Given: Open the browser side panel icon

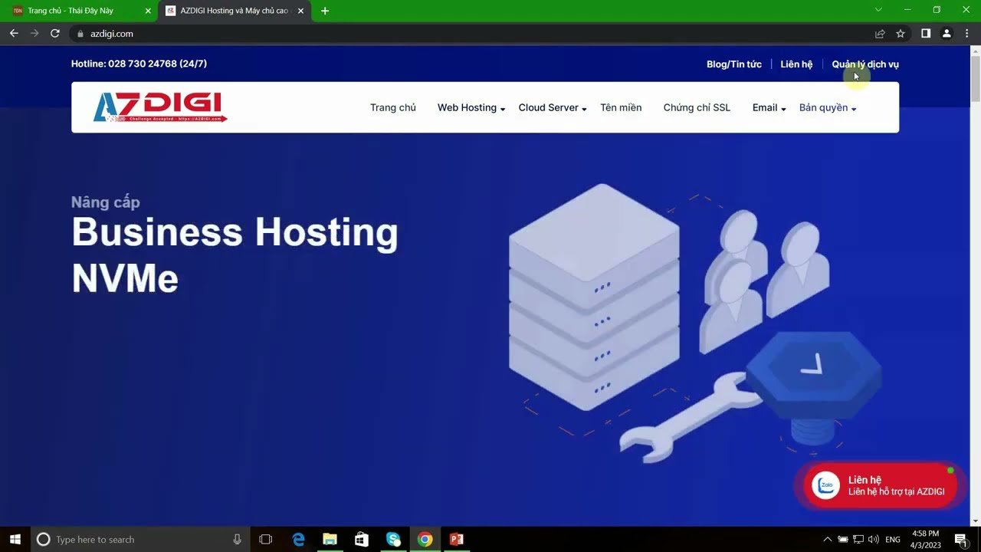Looking at the screenshot, I should [926, 34].
